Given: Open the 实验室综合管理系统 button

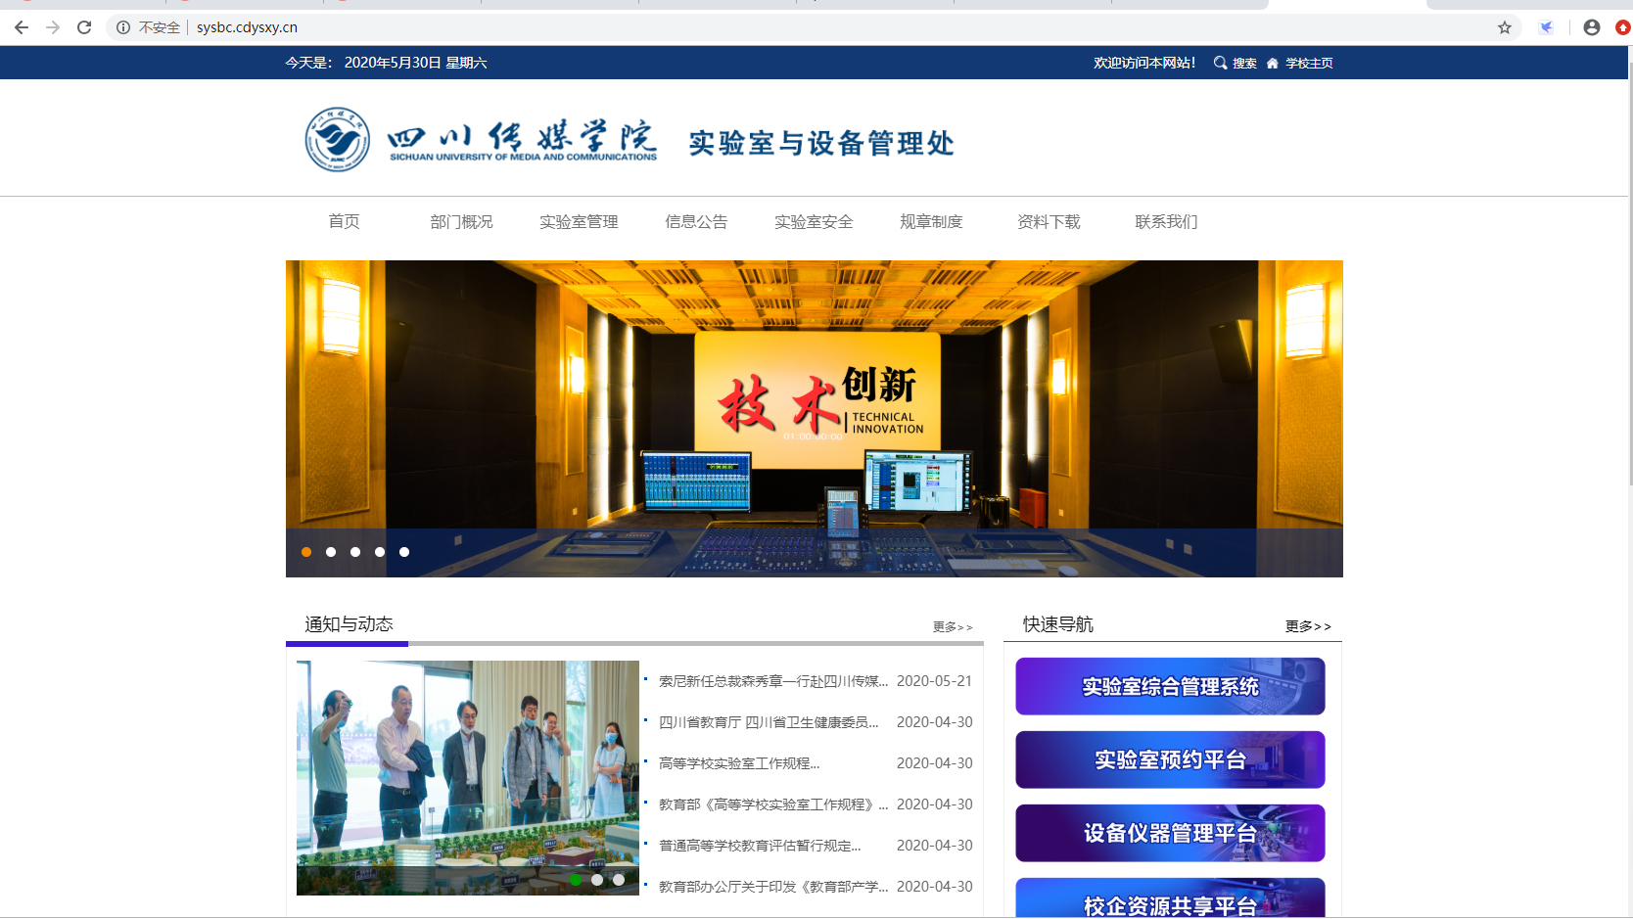Looking at the screenshot, I should 1170,686.
